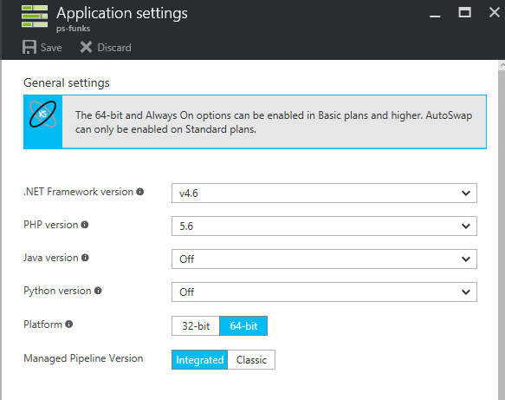
Task: Click the info icon beside Python version
Action: point(98,291)
